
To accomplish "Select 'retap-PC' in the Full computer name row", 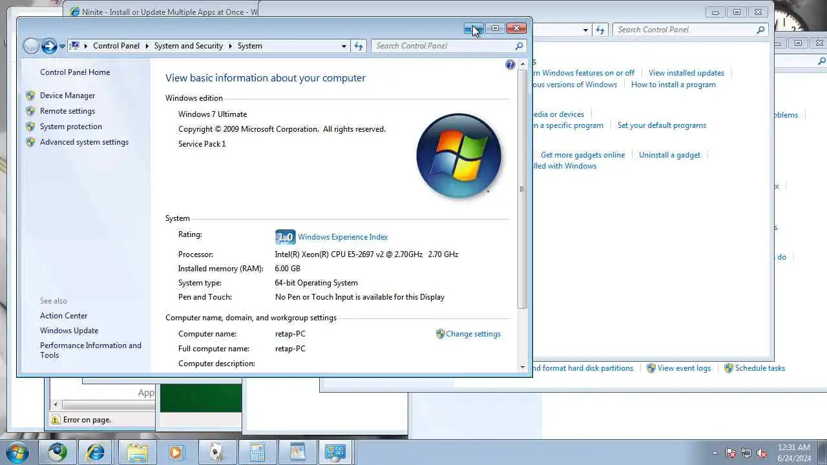I will click(290, 349).
